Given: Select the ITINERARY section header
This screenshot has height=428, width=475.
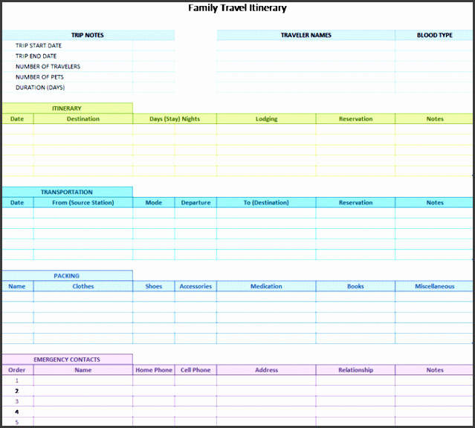Looking at the screenshot, I should click(67, 108).
